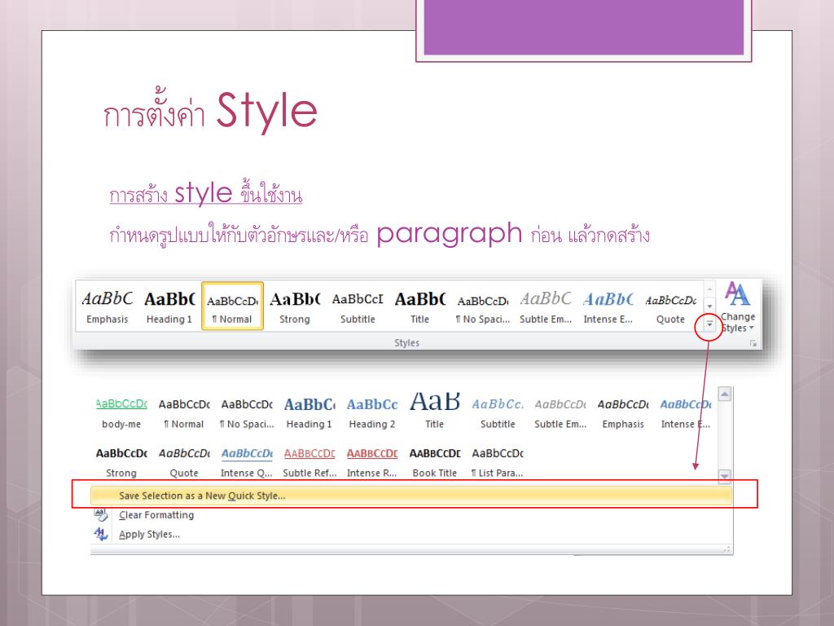This screenshot has width=834, height=626.
Task: Choose Heading 2 in expanded gallery
Action: coord(371,413)
